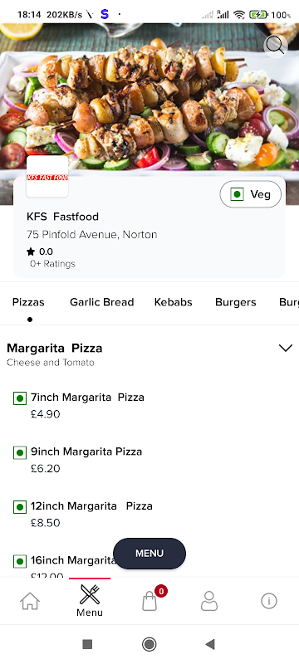Open the search magnifier icon
This screenshot has height=664, width=299.
coord(276,46)
